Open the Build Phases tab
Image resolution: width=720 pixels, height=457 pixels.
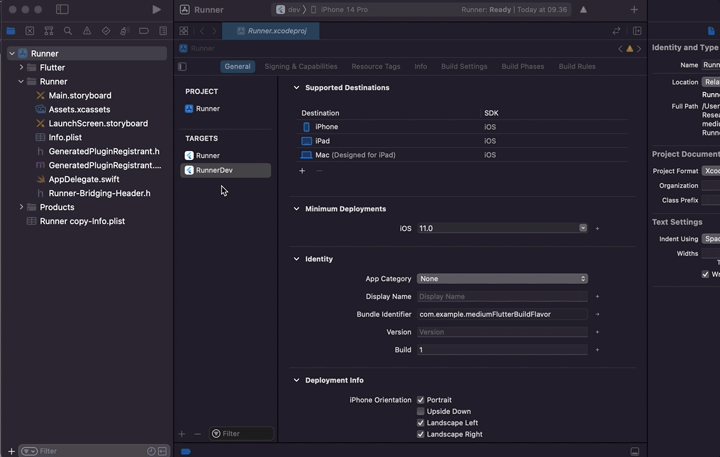pos(523,67)
